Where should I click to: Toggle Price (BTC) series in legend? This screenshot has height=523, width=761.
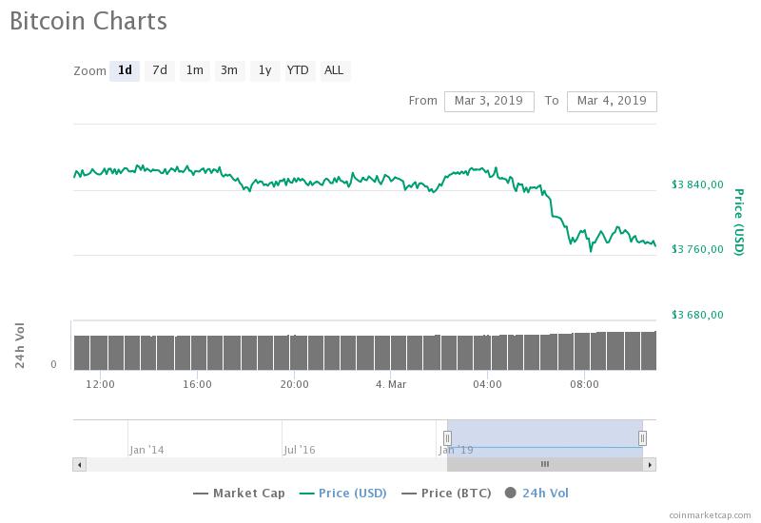(446, 493)
